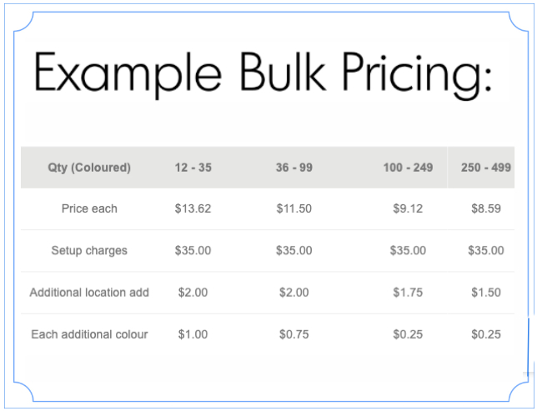Select the "Qty (Coloured)" header cell
This screenshot has height=411, width=537.
click(89, 168)
